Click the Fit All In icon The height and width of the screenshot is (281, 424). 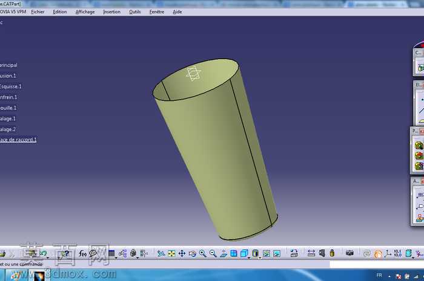pos(171,253)
